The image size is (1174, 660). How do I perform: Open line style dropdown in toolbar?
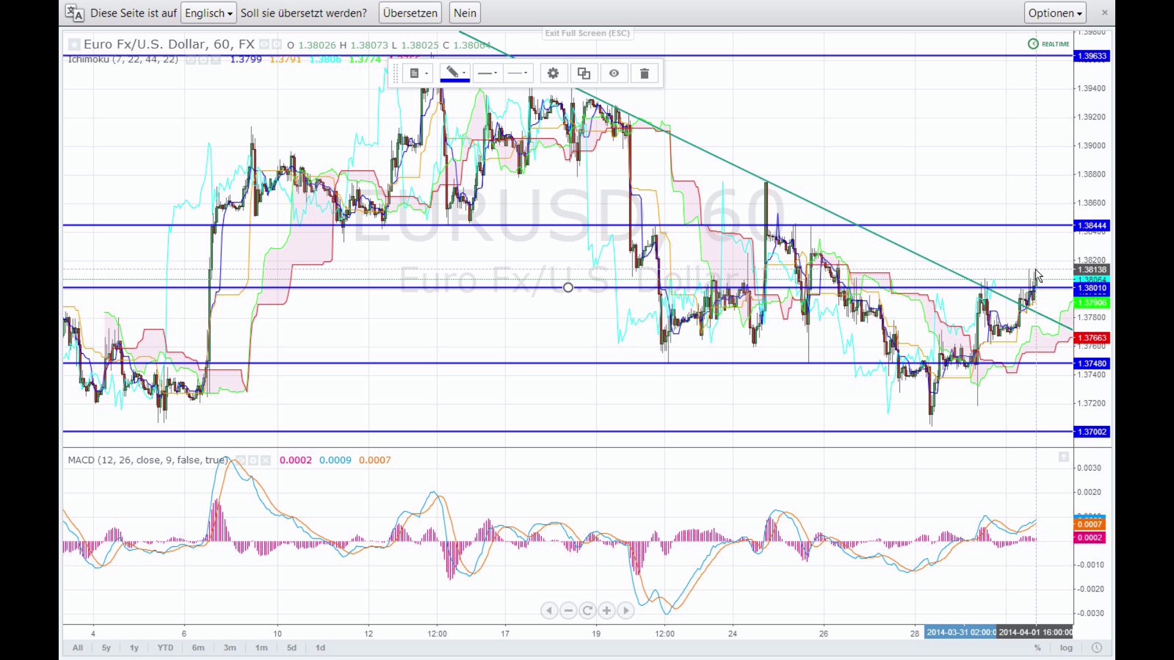tap(519, 73)
